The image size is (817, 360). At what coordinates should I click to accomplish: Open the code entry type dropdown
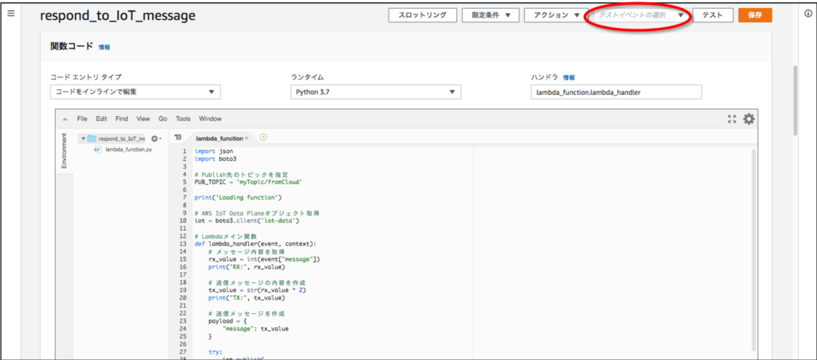135,92
